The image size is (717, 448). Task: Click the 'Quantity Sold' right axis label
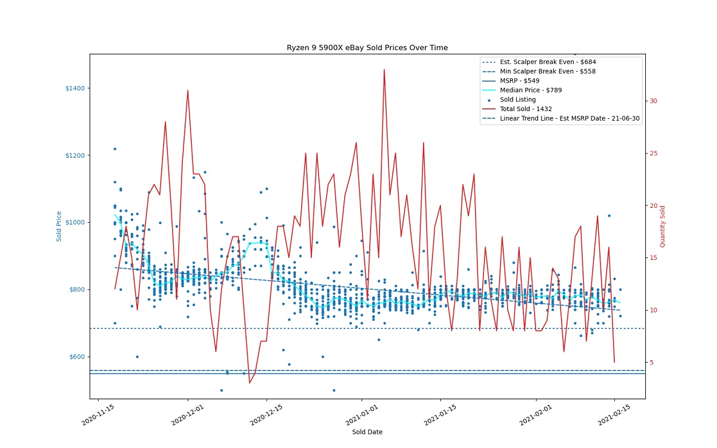(663, 226)
